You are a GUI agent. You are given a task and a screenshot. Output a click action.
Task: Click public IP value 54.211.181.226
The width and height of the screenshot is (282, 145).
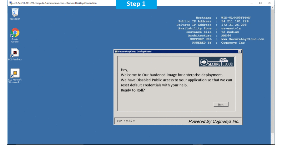(235, 21)
